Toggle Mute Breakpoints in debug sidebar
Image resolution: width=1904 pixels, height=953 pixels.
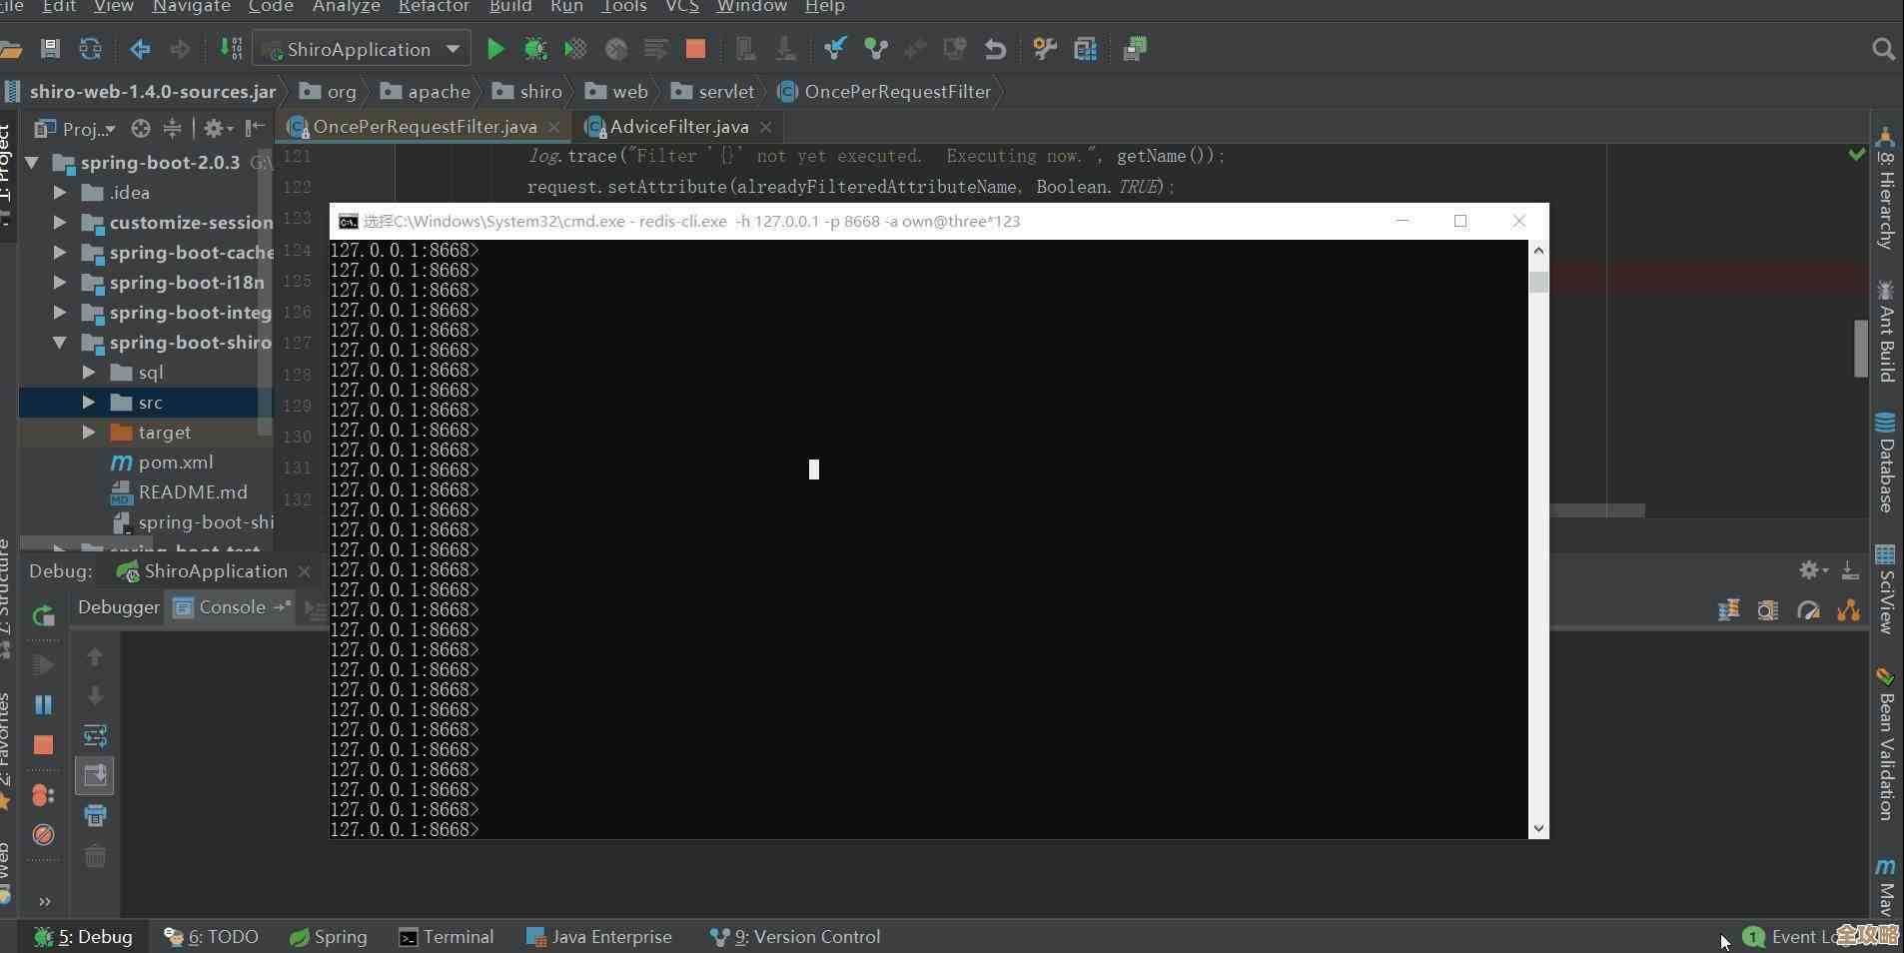click(43, 835)
